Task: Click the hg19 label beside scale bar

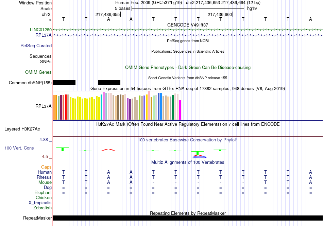Action: pos(252,8)
